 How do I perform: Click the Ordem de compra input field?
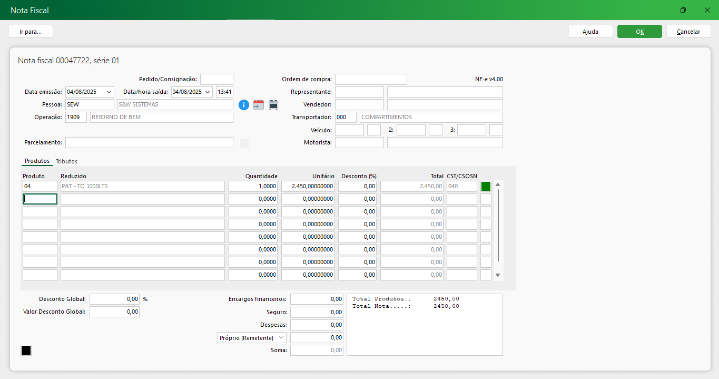pyautogui.click(x=371, y=80)
